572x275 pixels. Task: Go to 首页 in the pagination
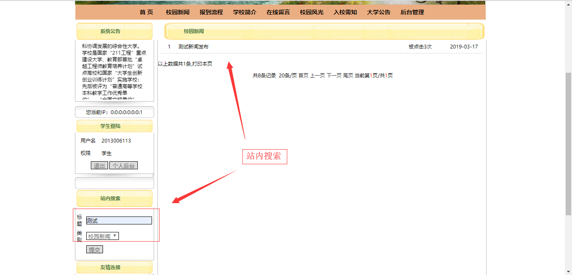(303, 76)
